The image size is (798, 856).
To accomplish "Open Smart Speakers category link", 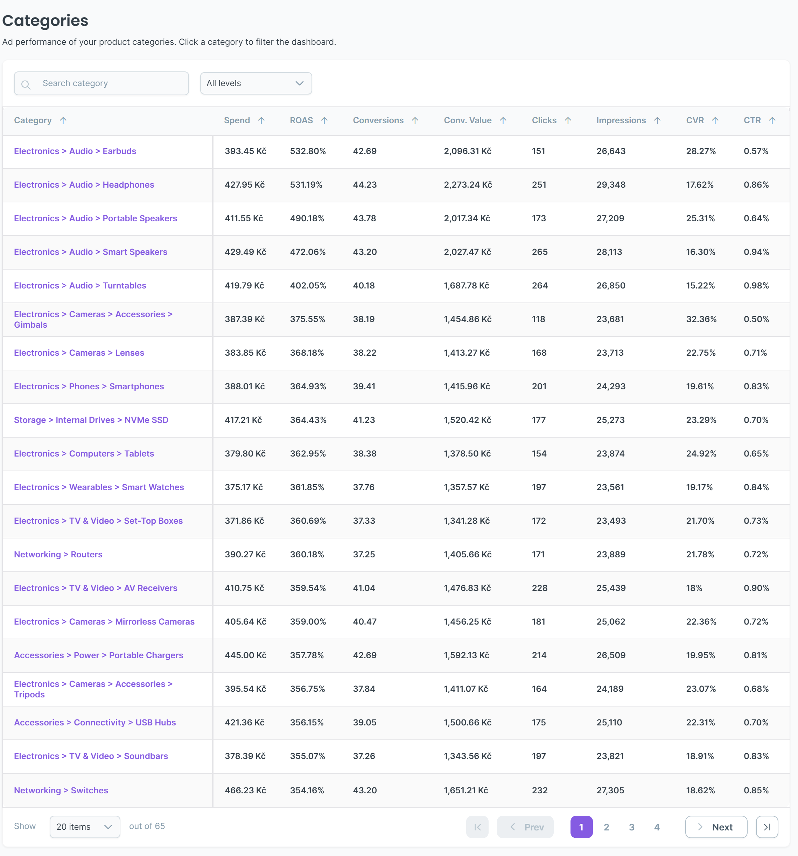I will [x=90, y=252].
